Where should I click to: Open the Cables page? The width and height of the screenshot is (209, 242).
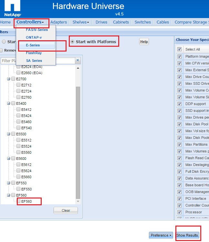tap(163, 22)
